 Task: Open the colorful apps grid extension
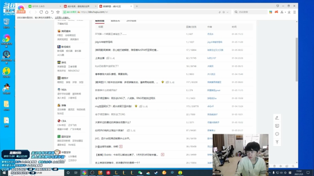coord(270,12)
